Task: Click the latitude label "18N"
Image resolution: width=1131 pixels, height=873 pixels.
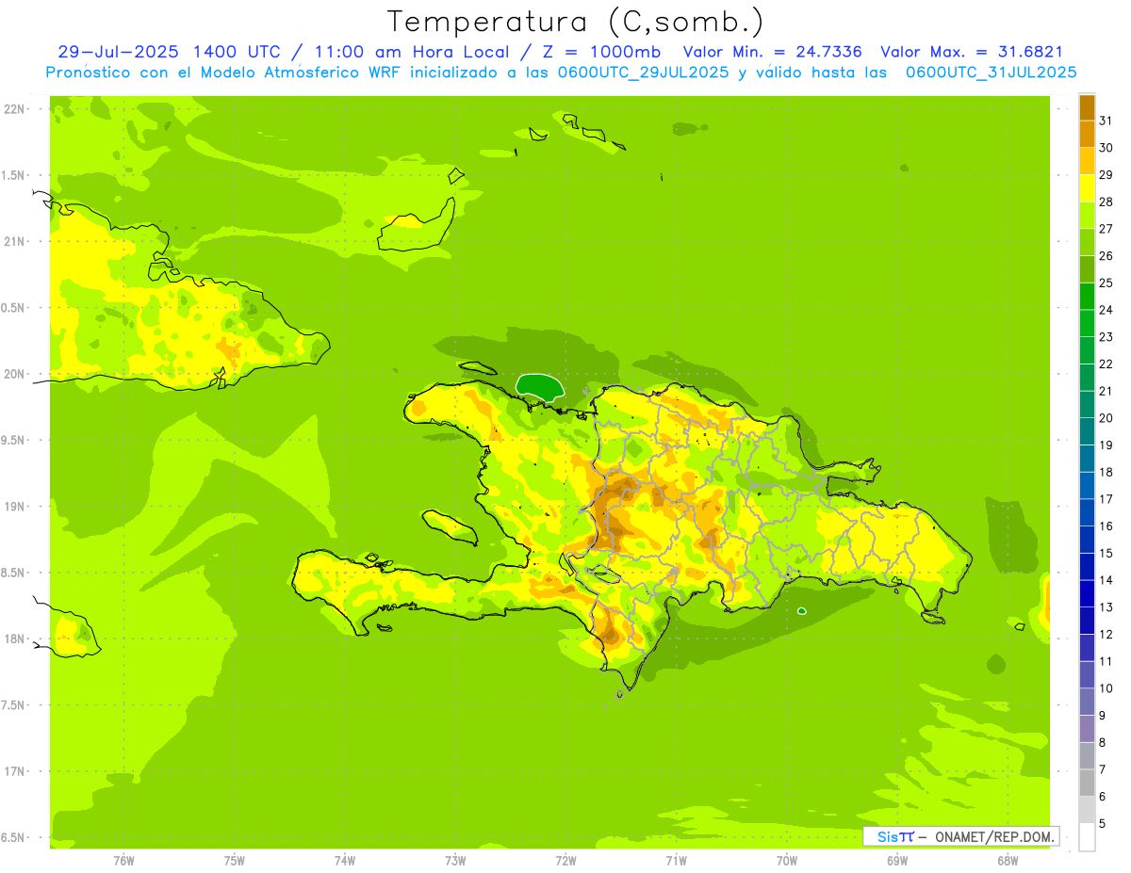Action: pos(14,639)
